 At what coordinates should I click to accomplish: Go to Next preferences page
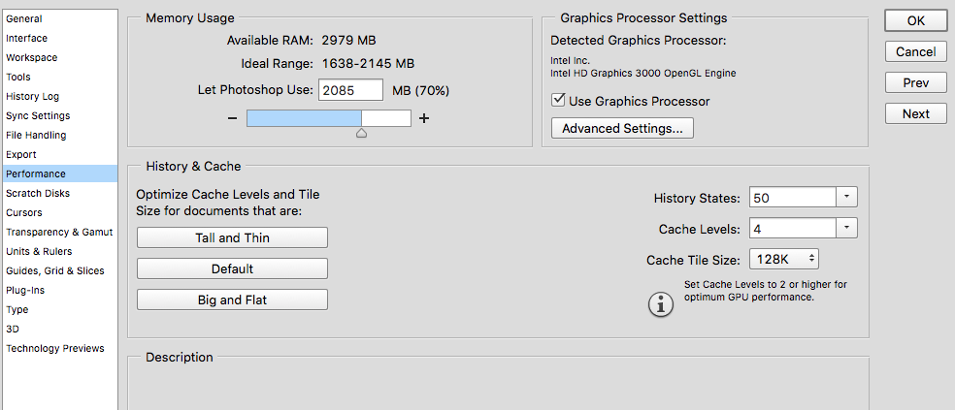[915, 113]
